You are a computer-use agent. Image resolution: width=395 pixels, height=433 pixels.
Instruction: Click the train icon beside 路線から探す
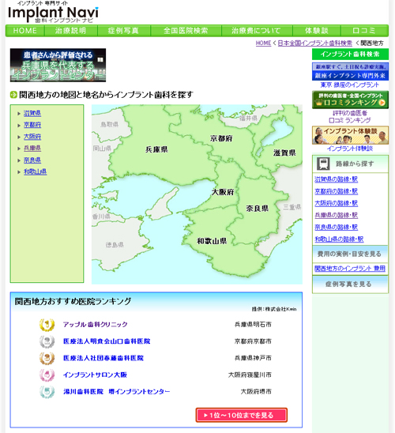pos(323,164)
